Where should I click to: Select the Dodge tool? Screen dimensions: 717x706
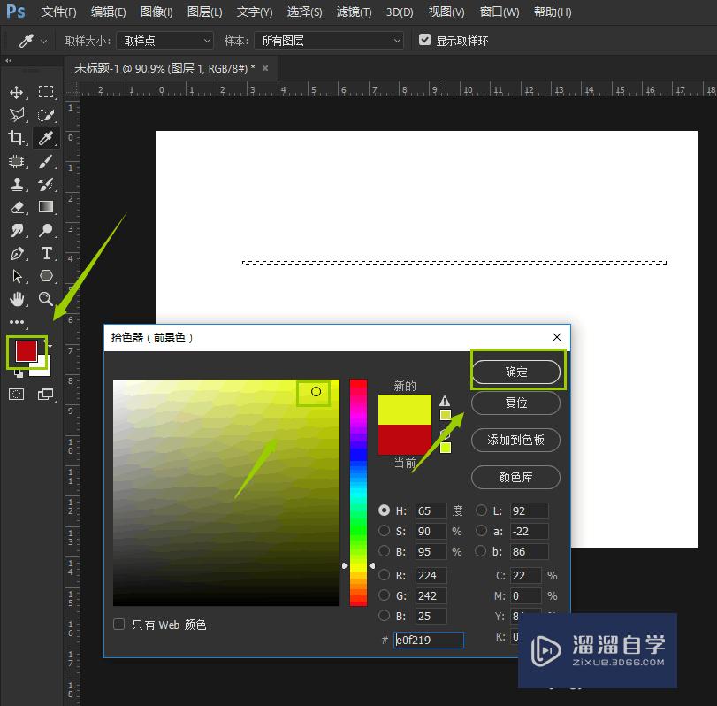click(46, 230)
